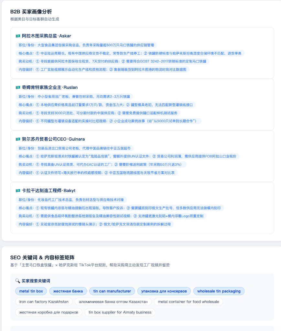The image size is (281, 331).
Task: Open persona title 卡拉干达制造工程师·Bakyt
Action: tap(49, 191)
